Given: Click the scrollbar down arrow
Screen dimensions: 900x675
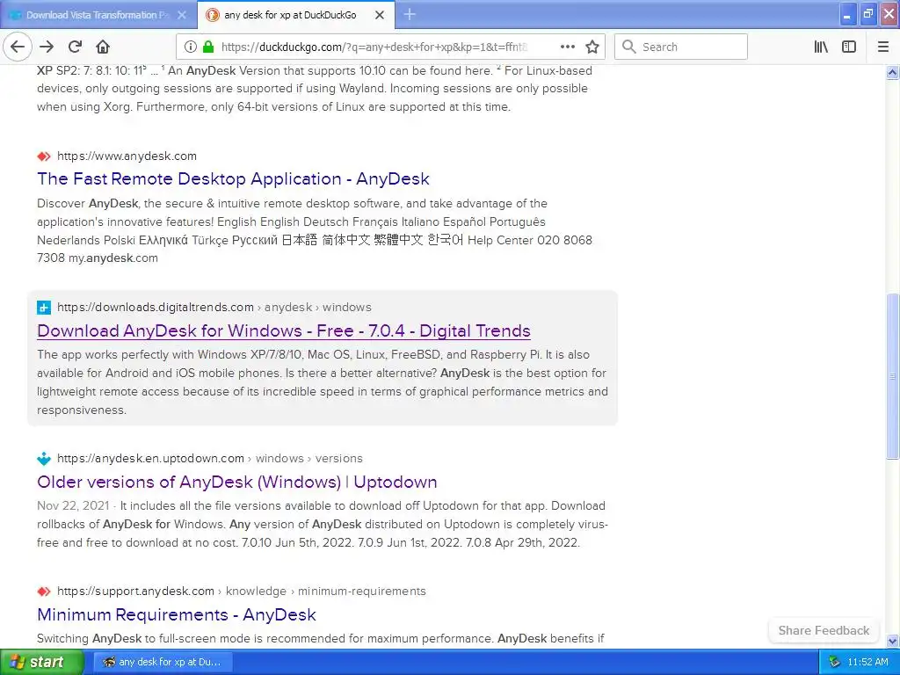Looking at the screenshot, I should click(x=892, y=641).
